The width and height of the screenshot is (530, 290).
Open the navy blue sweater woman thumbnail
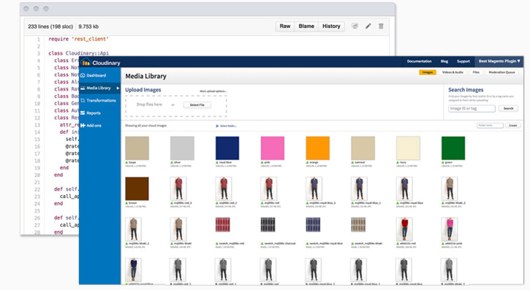click(x=133, y=270)
